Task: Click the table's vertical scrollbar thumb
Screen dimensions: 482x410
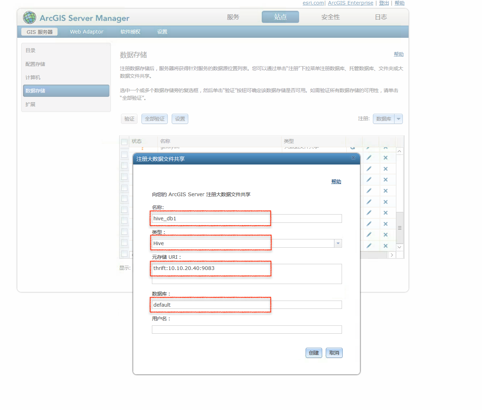Action: 400,228
